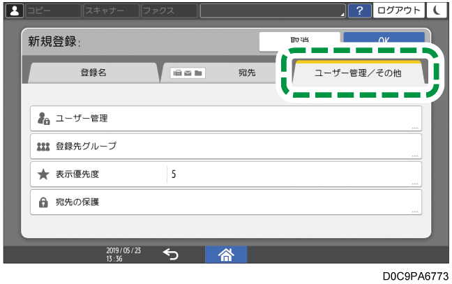Click the padlock icon for 宛先の保護
The width and height of the screenshot is (452, 284).
pyautogui.click(x=43, y=202)
